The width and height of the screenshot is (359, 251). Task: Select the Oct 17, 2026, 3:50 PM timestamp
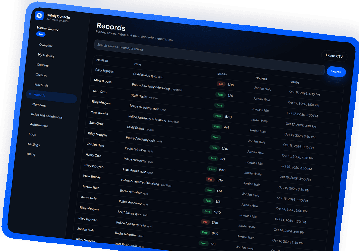[303, 104]
